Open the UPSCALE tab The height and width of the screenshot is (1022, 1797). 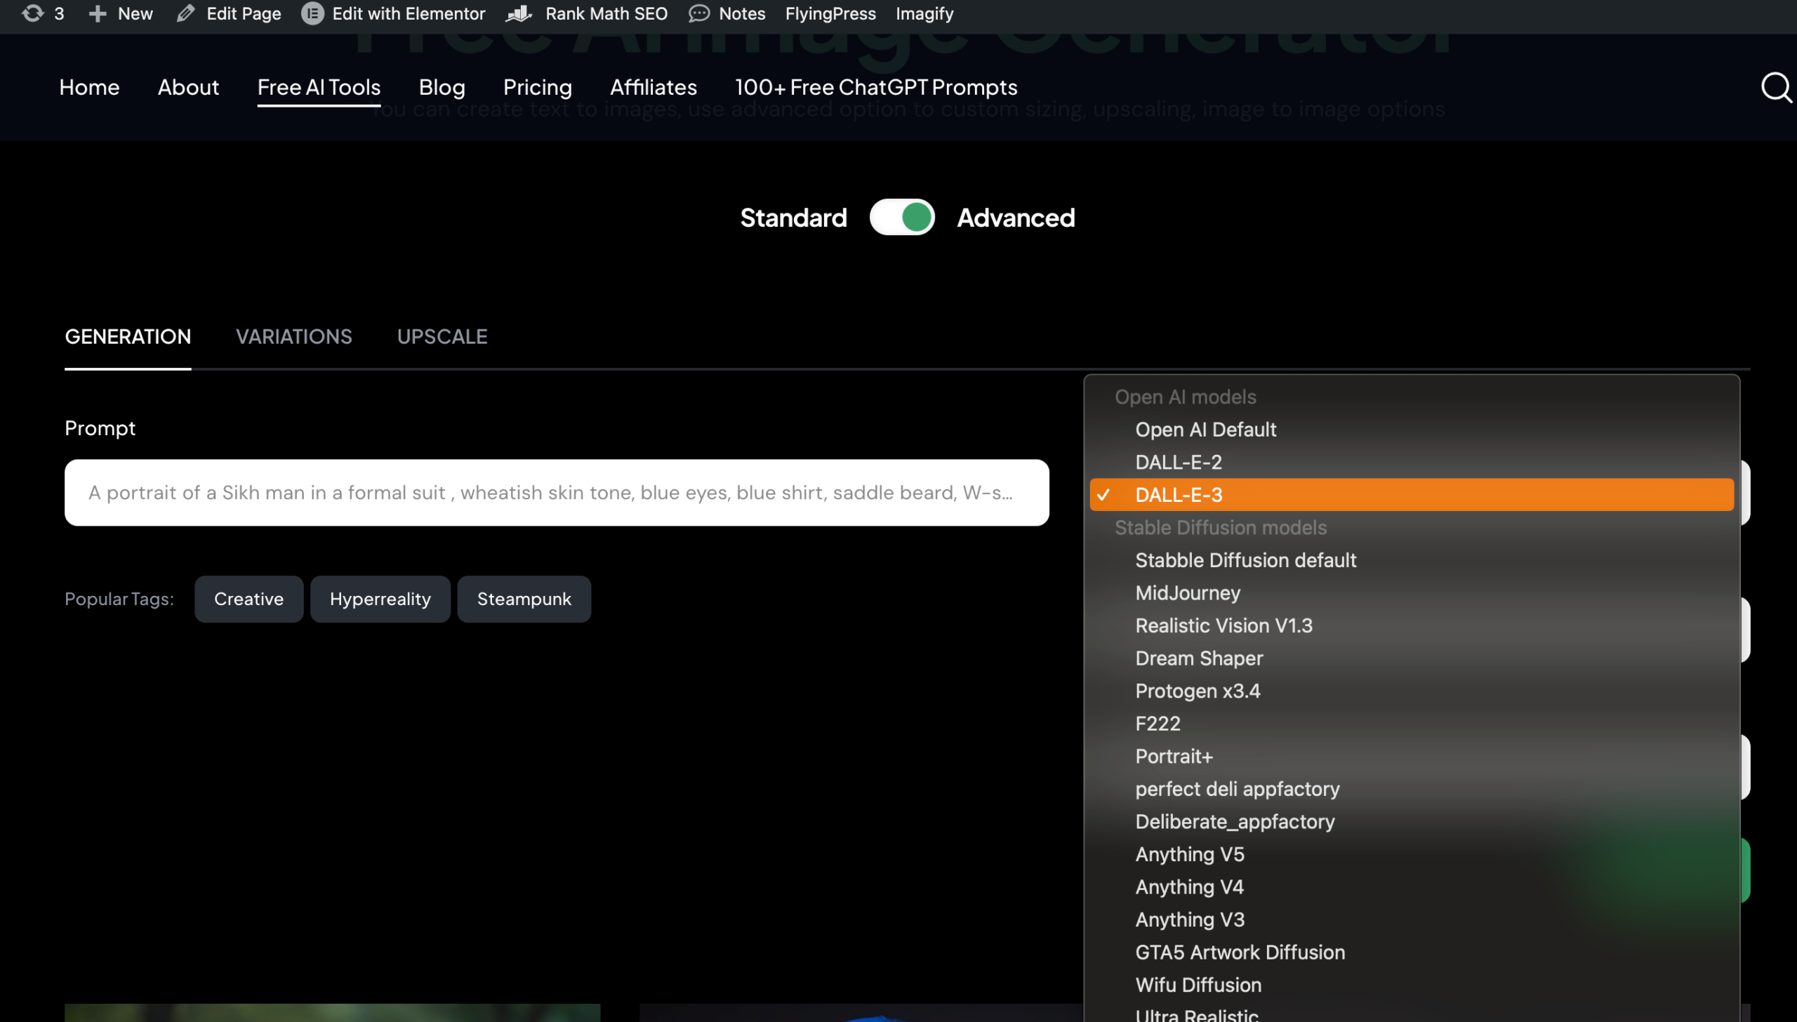(442, 337)
